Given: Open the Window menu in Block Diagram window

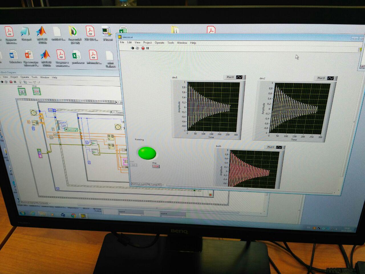Looking at the screenshot, I should click(x=44, y=77).
